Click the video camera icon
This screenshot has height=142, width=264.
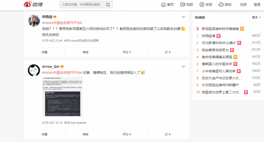point(183,4)
